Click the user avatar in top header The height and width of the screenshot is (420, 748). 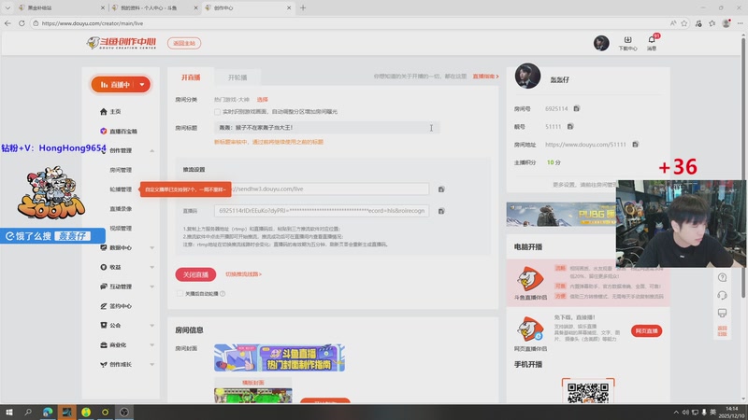coord(601,43)
